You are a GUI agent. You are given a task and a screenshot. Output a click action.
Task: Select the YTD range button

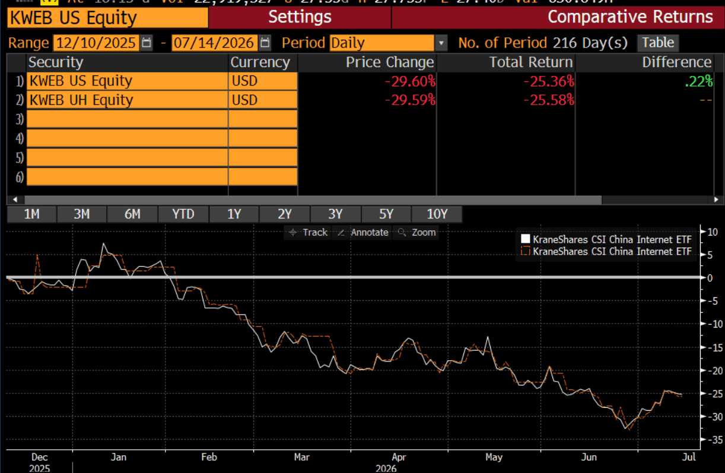[183, 214]
